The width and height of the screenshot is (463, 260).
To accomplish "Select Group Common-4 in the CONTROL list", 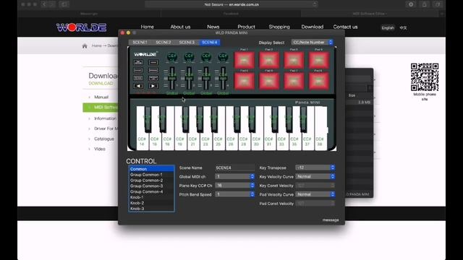I will click(x=151, y=191).
